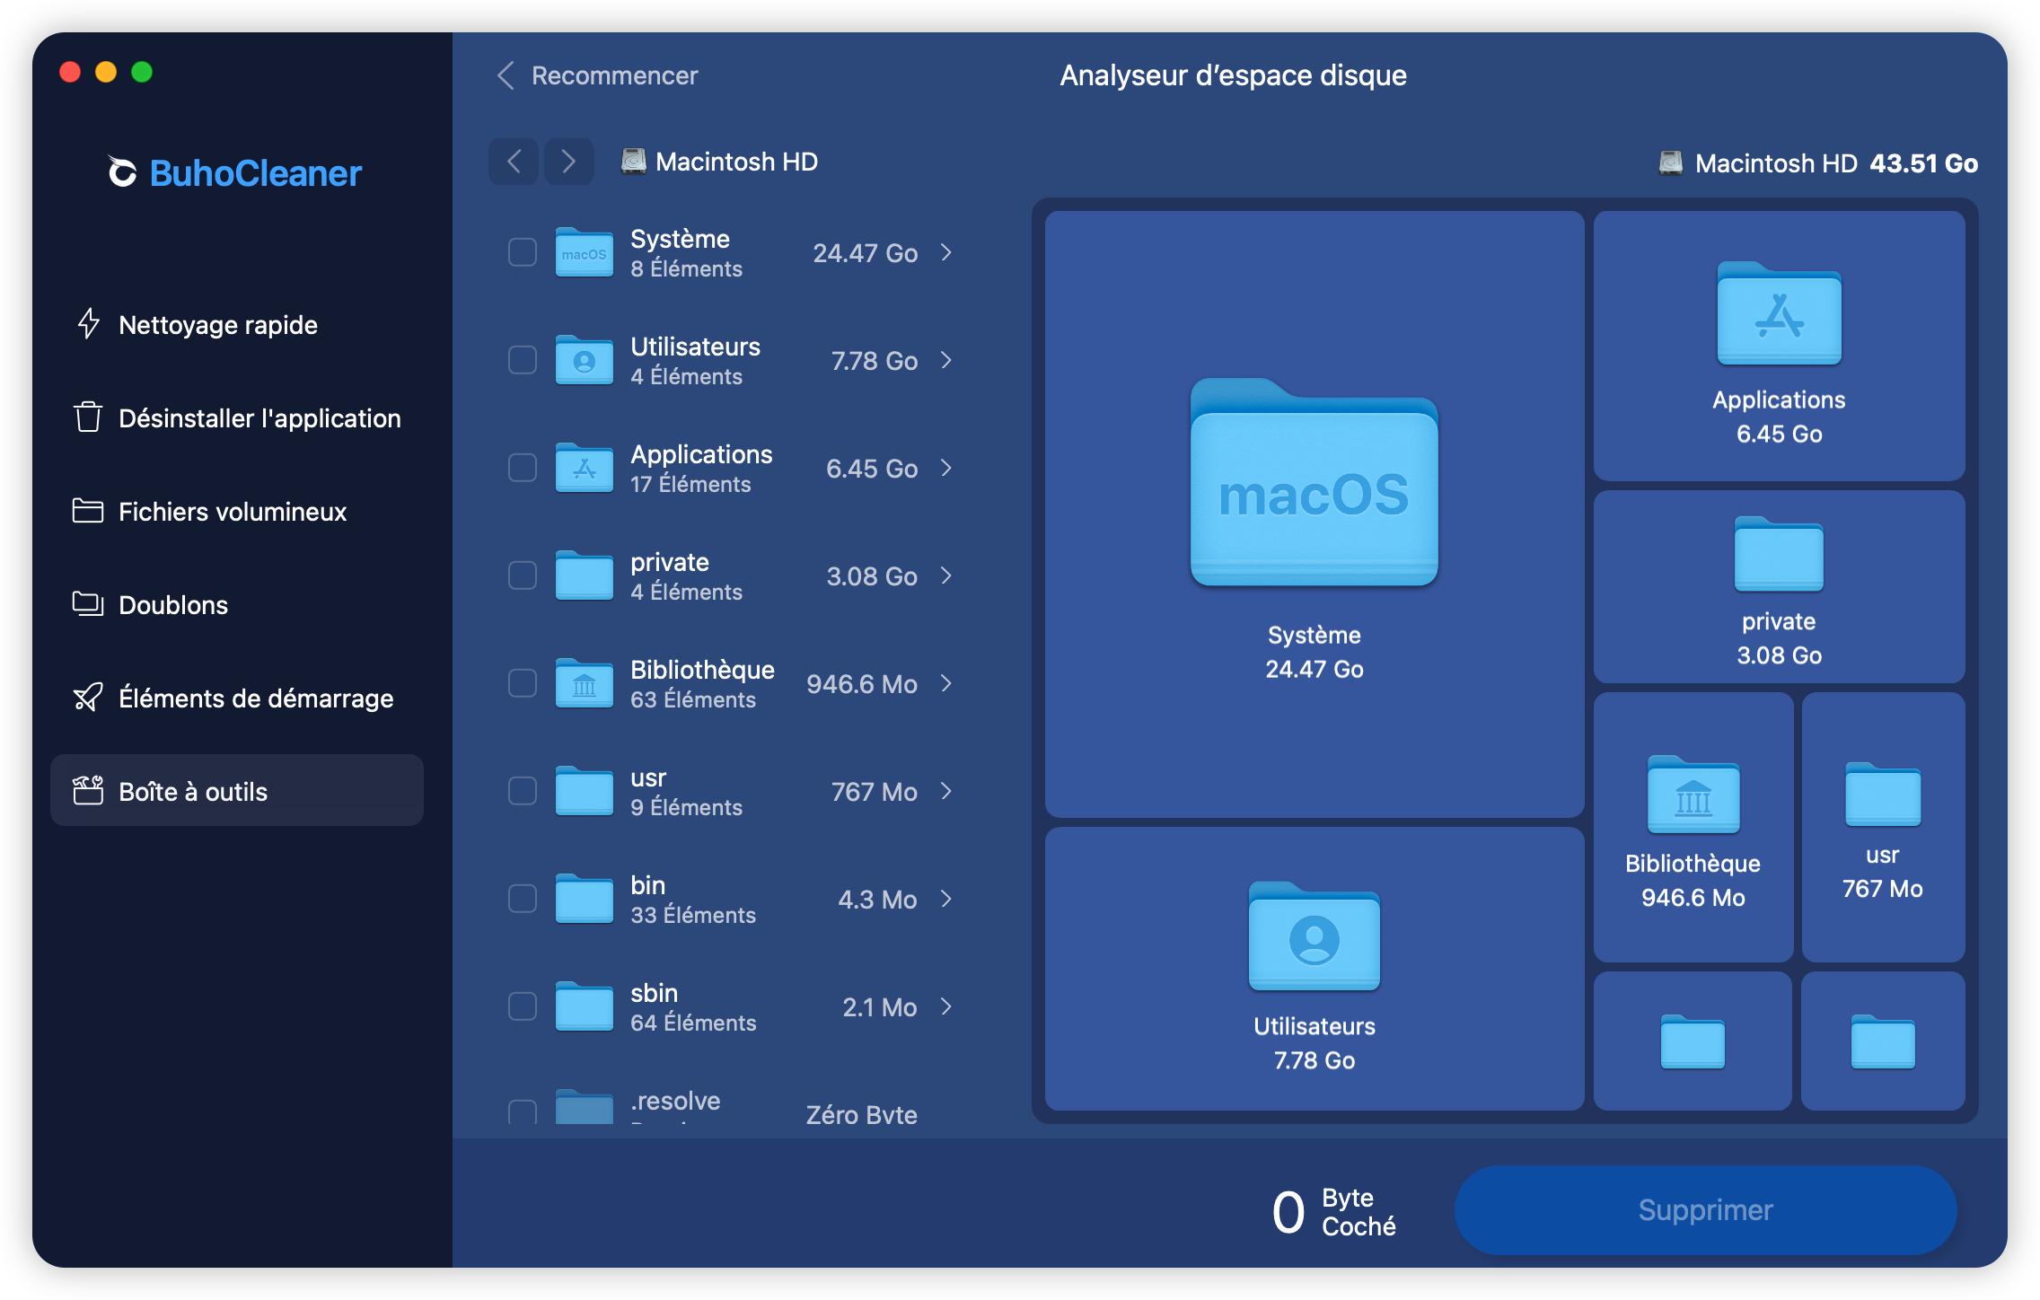Click the disk icon beside 43.51 Go total
This screenshot has height=1300, width=2040.
click(1671, 163)
